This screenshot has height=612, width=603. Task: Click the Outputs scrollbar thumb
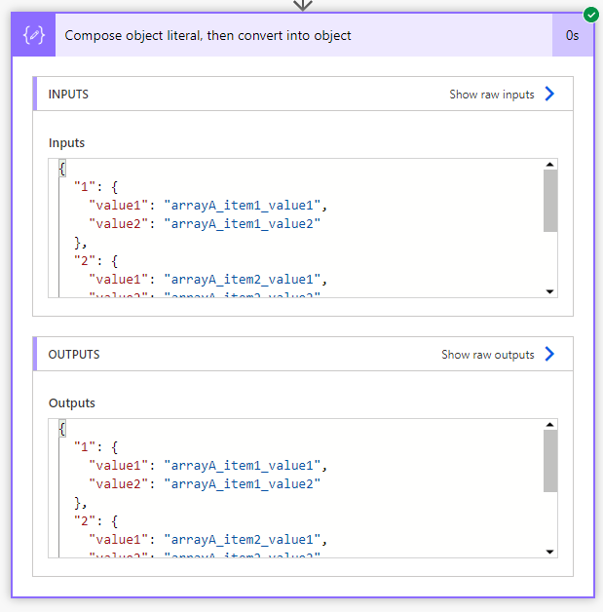550,461
